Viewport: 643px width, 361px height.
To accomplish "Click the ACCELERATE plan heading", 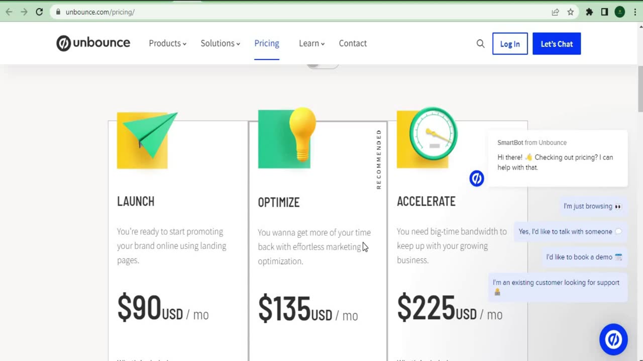I will 426,202.
